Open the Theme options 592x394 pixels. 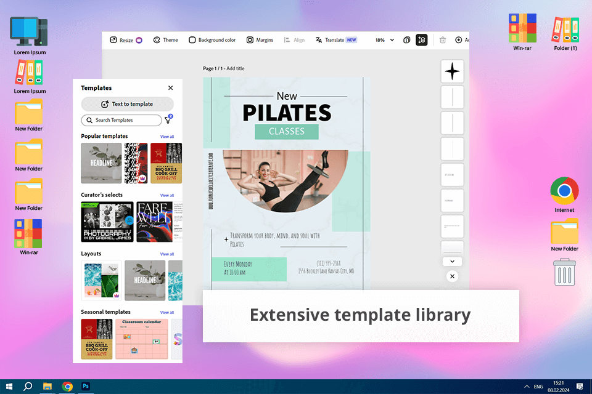pos(165,40)
